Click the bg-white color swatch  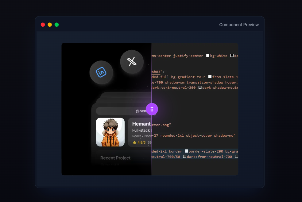point(208,56)
